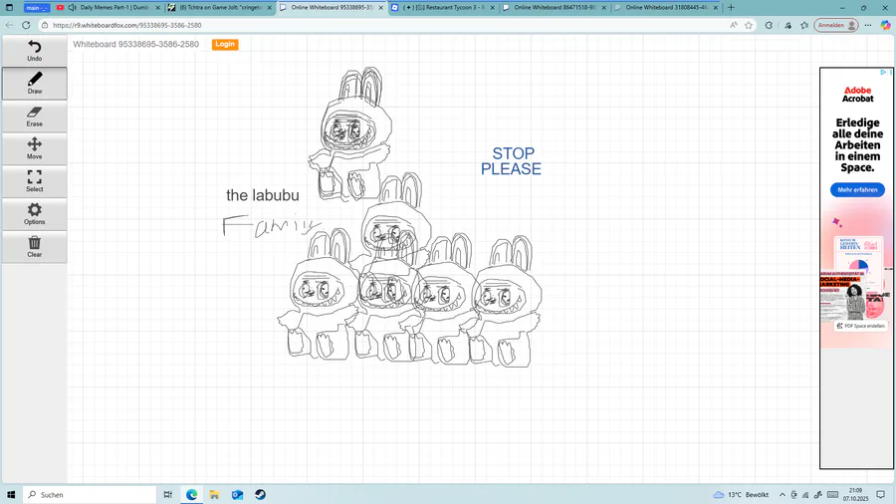This screenshot has height=504, width=896.
Task: Open the notification center icon
Action: [x=881, y=495]
